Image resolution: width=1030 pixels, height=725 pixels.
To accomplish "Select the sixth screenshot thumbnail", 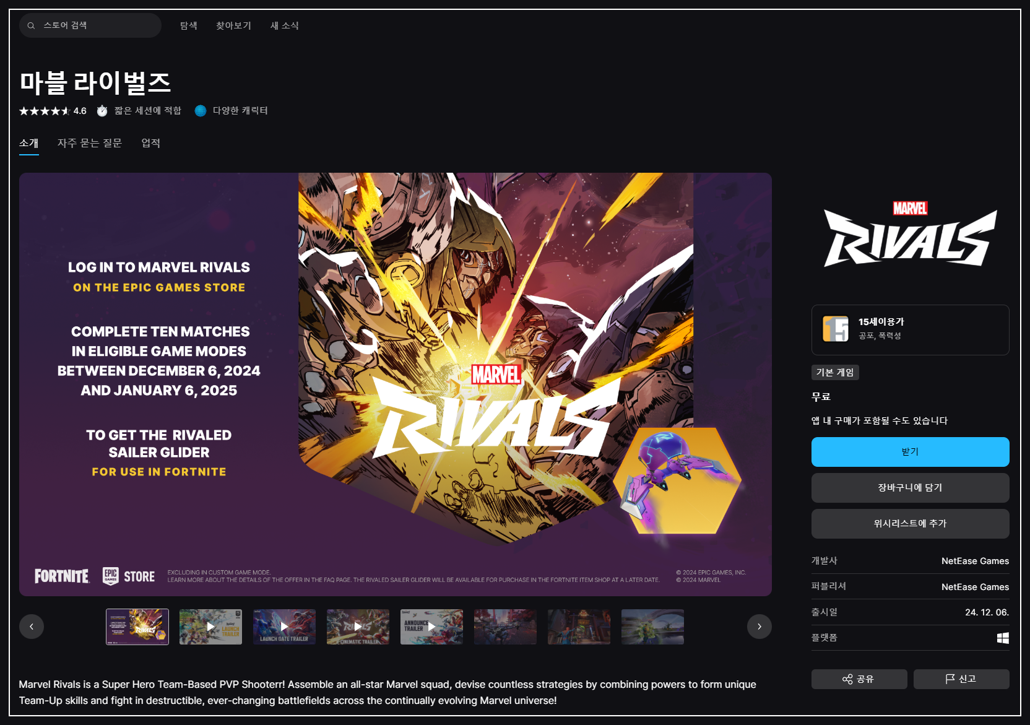I will click(505, 627).
